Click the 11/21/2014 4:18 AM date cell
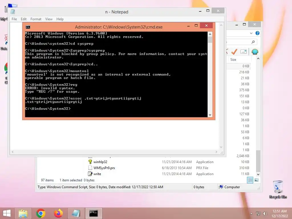Screen dimensions: 292x219 pyautogui.click(x=177, y=174)
